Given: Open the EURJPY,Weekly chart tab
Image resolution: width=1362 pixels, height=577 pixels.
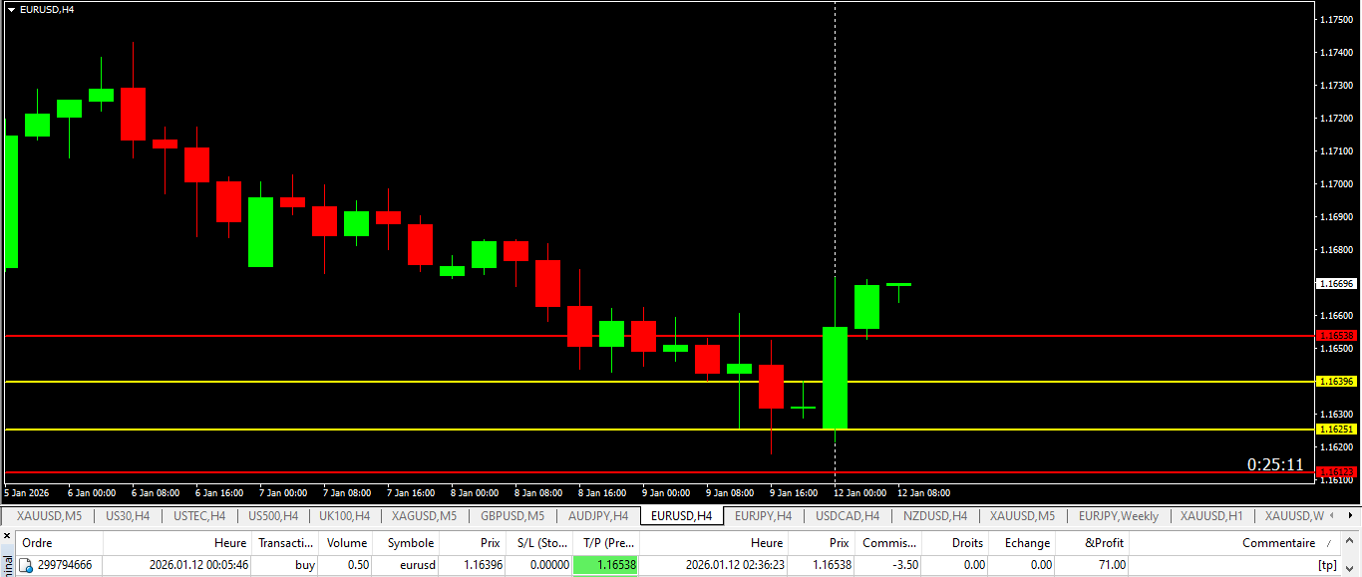Looking at the screenshot, I should 1118,516.
